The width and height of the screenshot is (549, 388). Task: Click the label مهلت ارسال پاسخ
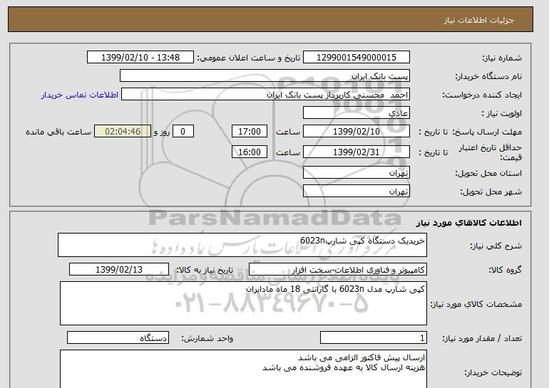coord(487,132)
